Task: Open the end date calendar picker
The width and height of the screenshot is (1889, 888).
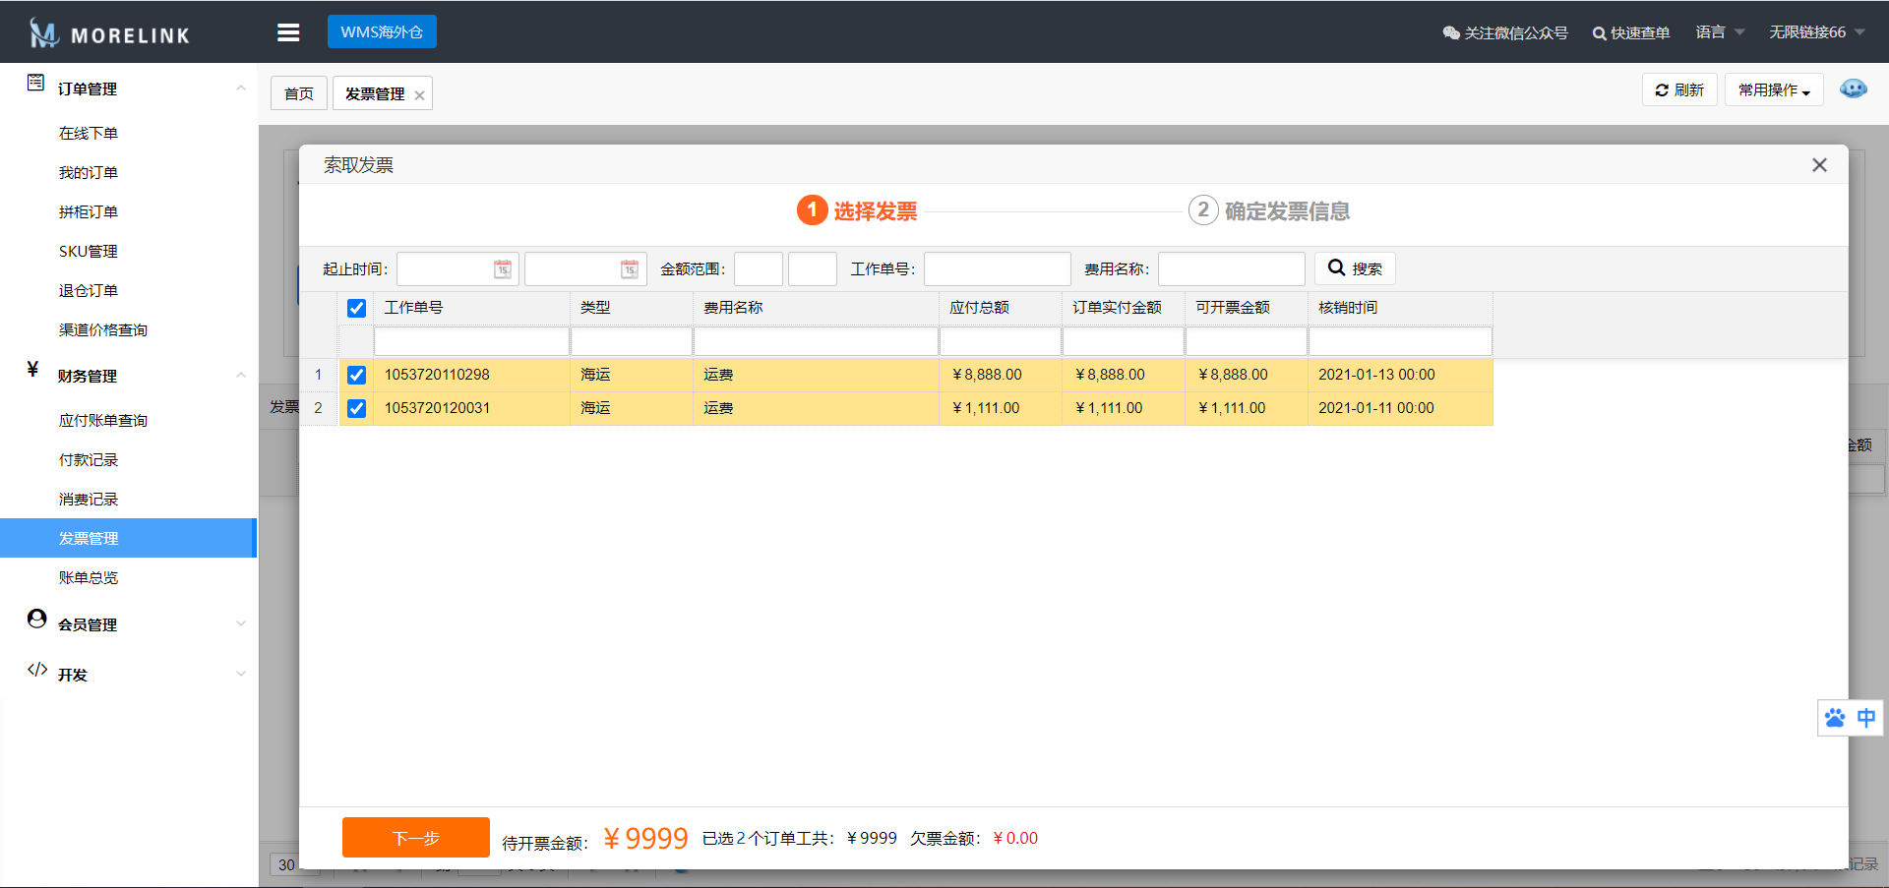Action: tap(630, 269)
